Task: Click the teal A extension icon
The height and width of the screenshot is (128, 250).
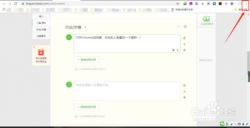Action: click(214, 3)
